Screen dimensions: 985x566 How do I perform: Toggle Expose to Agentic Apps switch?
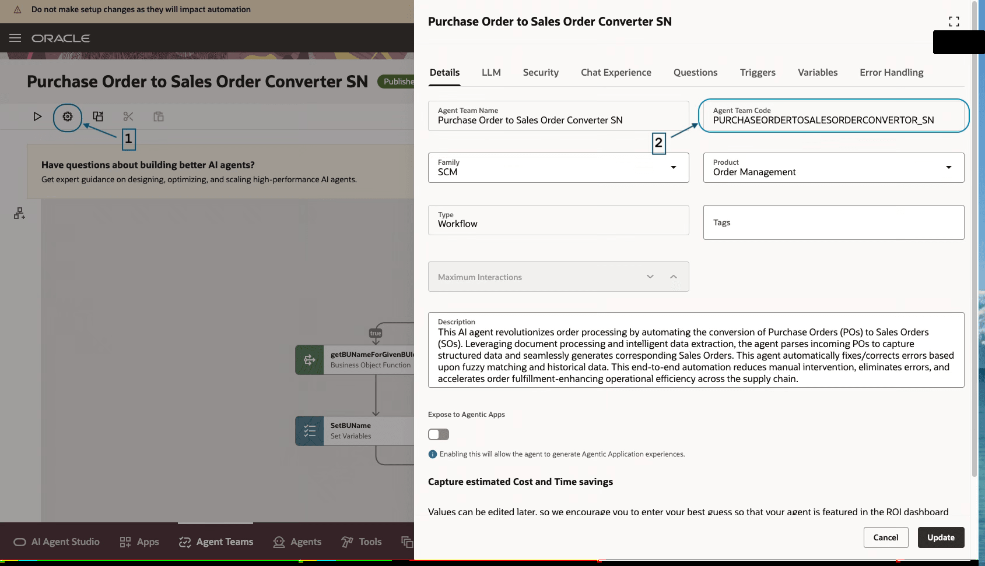439,434
